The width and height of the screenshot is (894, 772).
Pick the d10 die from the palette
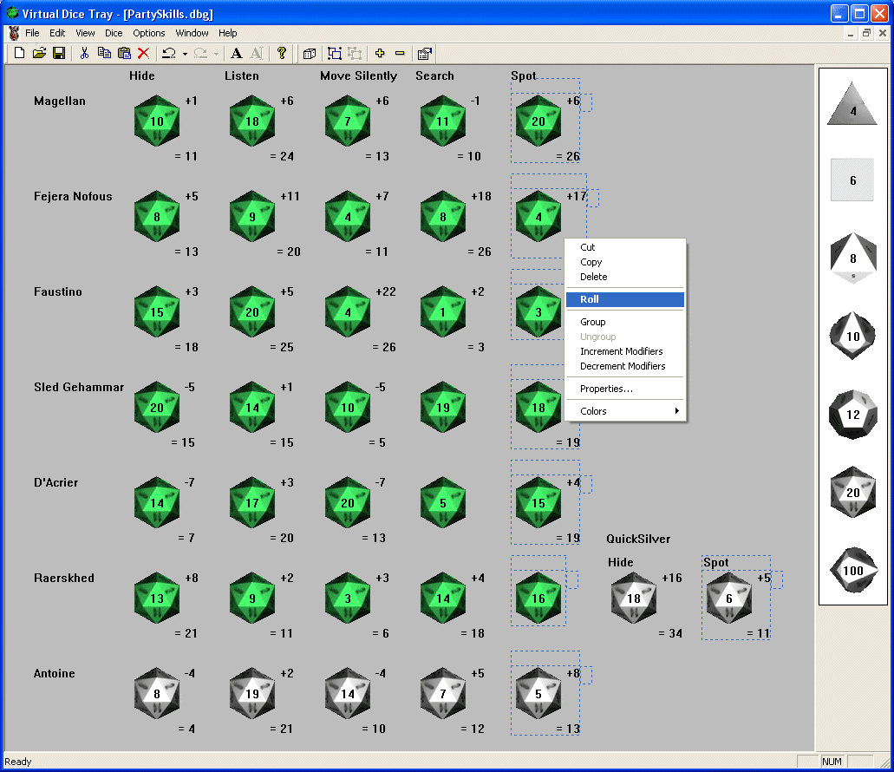pyautogui.click(x=852, y=335)
